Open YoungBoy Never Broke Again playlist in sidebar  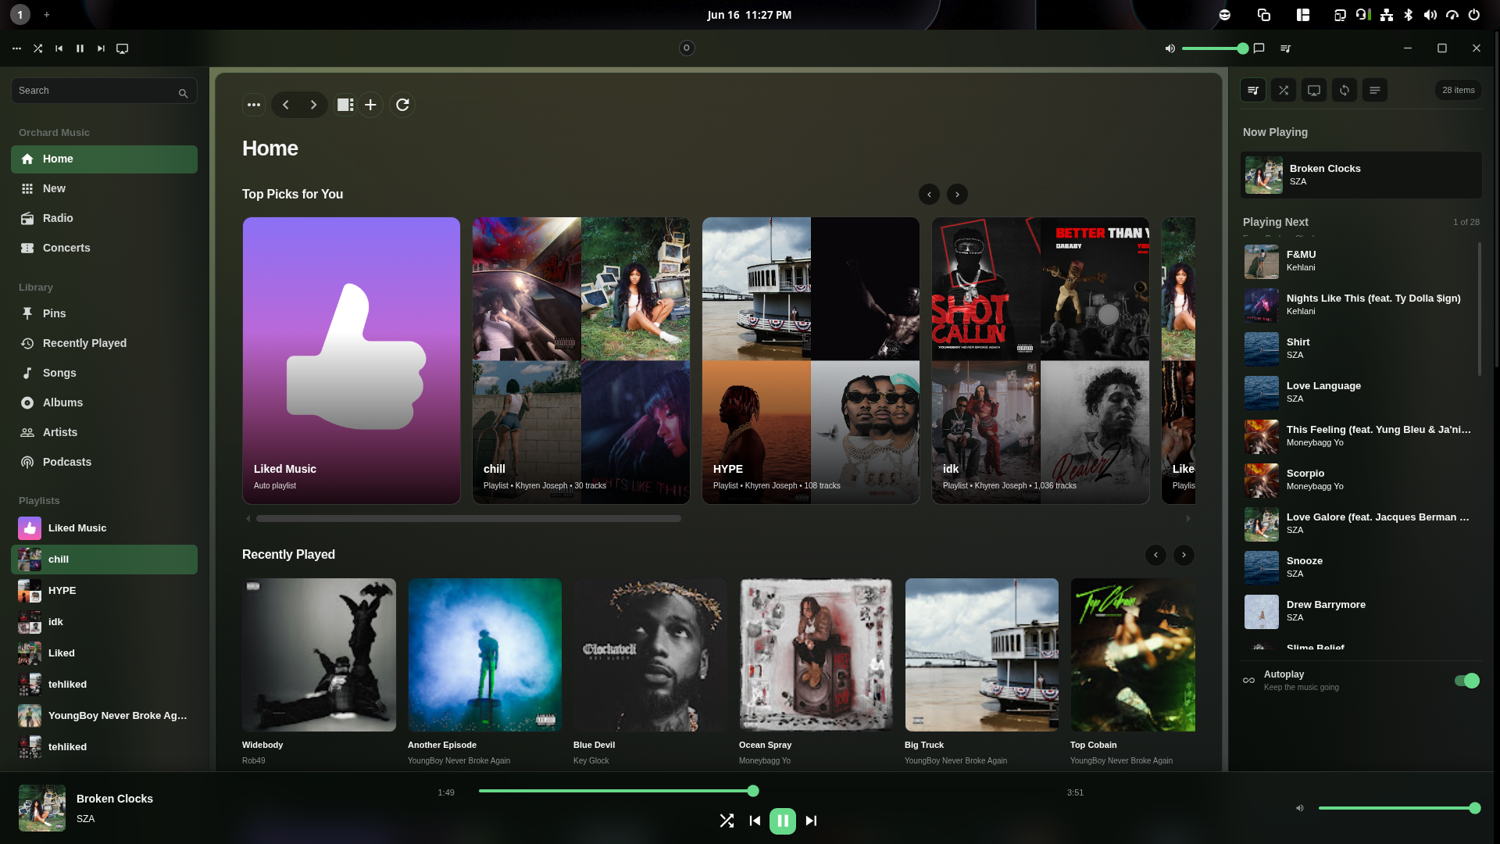point(104,716)
